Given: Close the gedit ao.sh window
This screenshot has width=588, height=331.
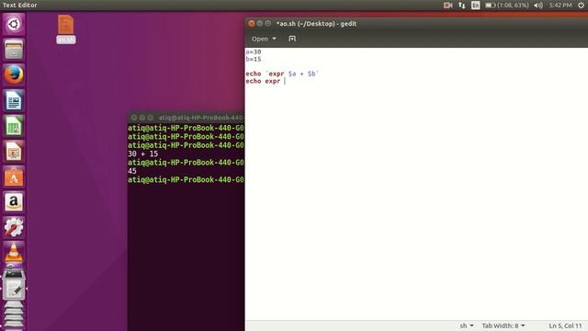Looking at the screenshot, I should coord(252,23).
